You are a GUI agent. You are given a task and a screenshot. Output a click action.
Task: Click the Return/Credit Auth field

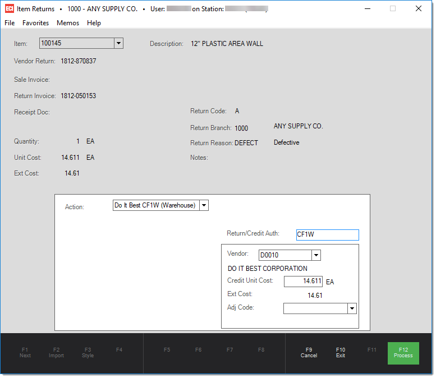pyautogui.click(x=327, y=235)
